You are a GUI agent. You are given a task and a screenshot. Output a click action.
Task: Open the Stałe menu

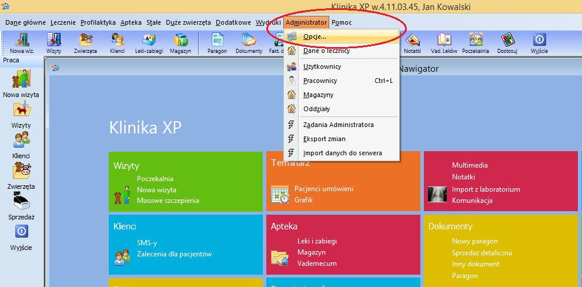click(x=153, y=23)
